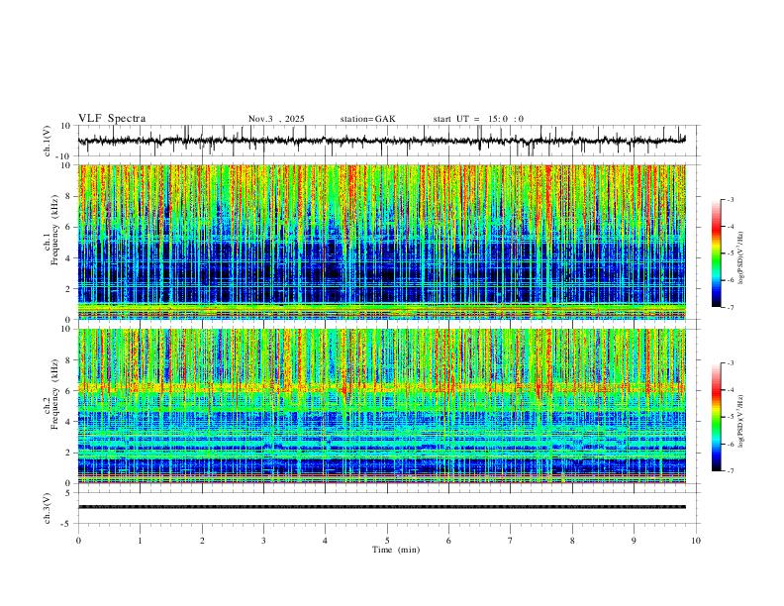The image size is (784, 606).
Task: Click the "1" tick on the time axis
Action: click(140, 541)
